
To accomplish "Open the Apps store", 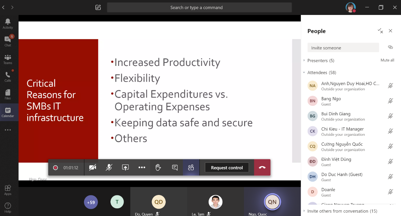I will tap(8, 190).
